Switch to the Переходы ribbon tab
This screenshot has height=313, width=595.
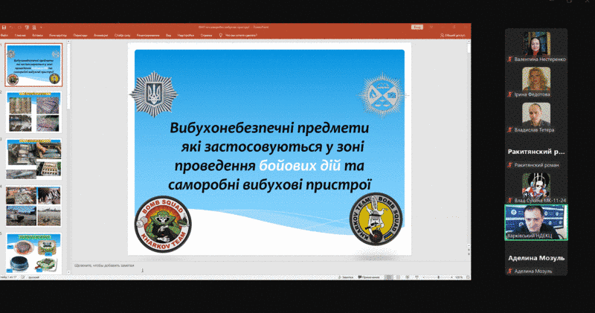(80, 35)
